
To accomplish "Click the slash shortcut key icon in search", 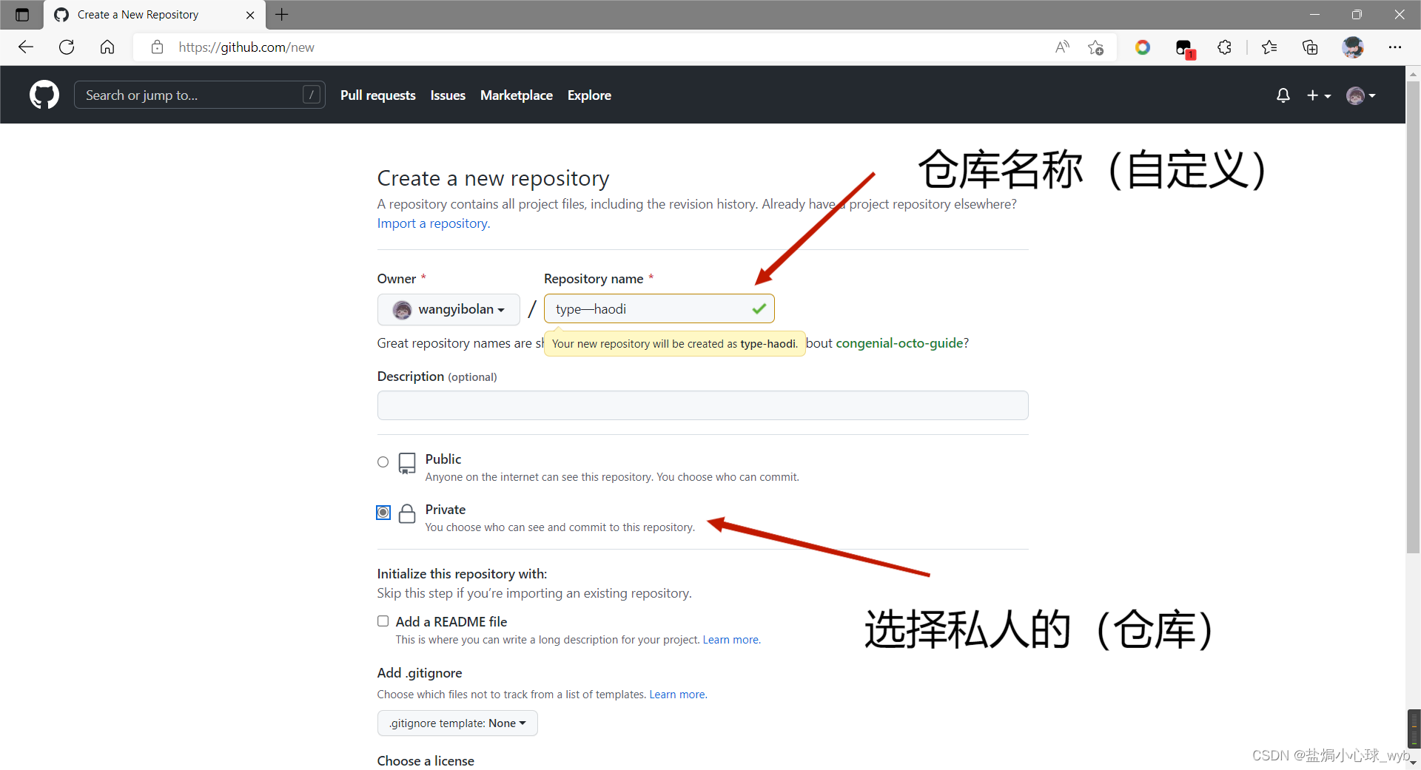I will coord(312,95).
